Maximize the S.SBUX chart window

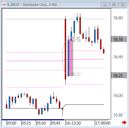[x=114, y=5]
